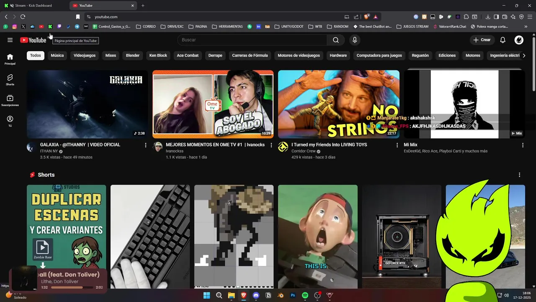Open the PayPal bookmark icon

68,26
